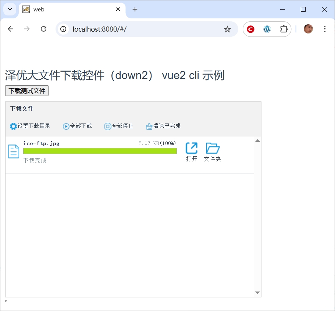View site information icon in address bar

(x=64, y=29)
